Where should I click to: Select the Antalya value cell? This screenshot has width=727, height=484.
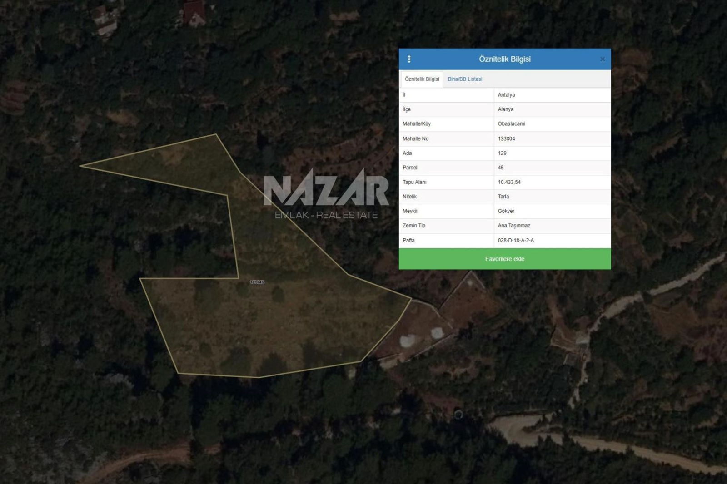coord(552,95)
